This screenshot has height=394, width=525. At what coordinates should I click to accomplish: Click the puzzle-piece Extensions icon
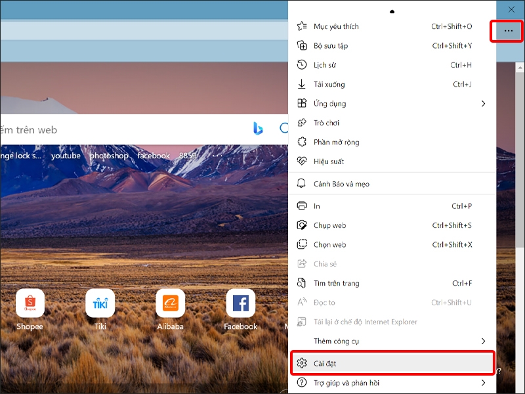[x=302, y=142]
